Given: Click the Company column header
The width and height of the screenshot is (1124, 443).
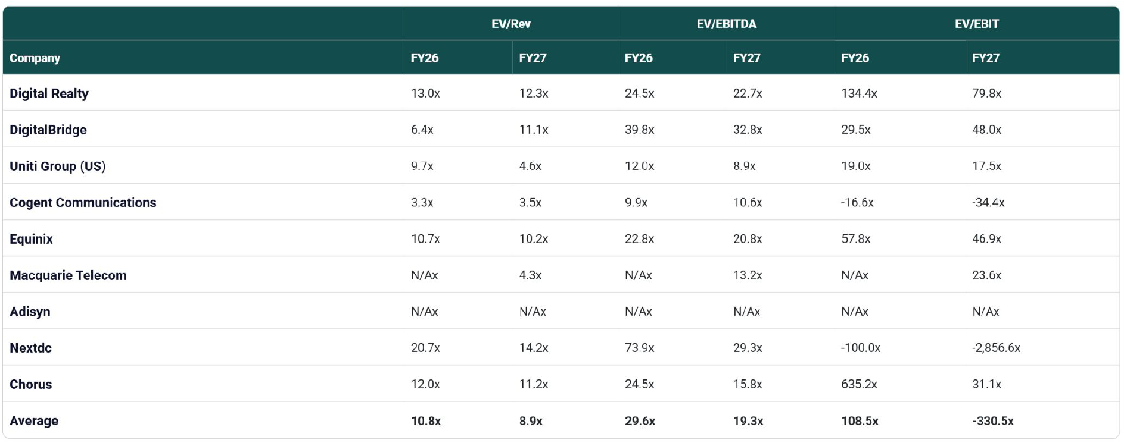Looking at the screenshot, I should [35, 58].
